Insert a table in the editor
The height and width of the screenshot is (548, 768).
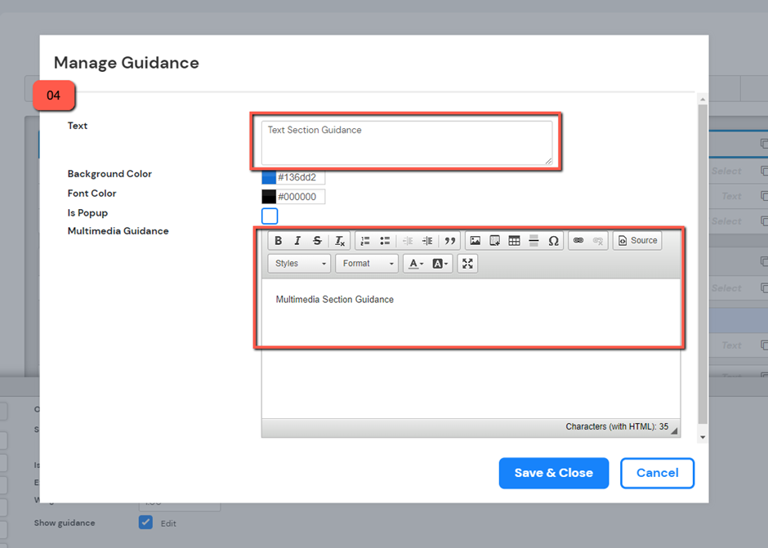click(x=514, y=241)
